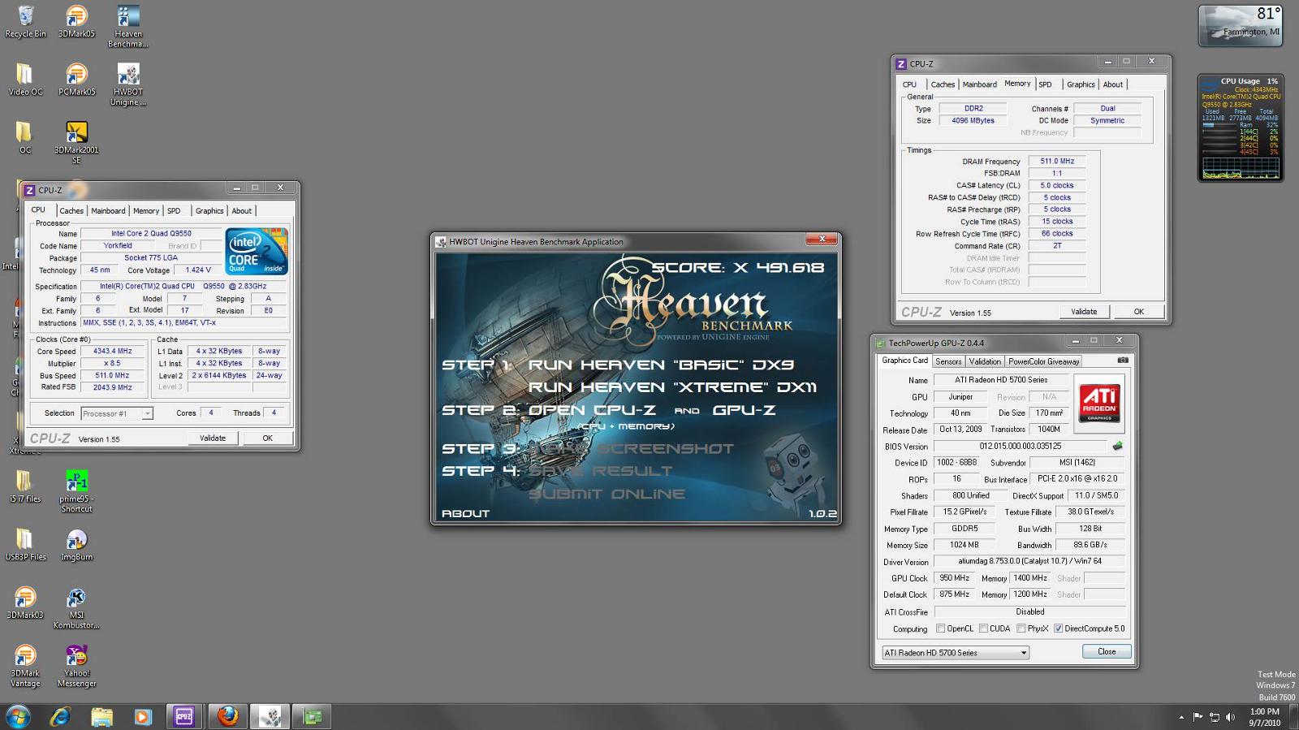Toggle the CUDA checkbox in GPU-Z
Image resolution: width=1299 pixels, height=730 pixels.
point(983,628)
